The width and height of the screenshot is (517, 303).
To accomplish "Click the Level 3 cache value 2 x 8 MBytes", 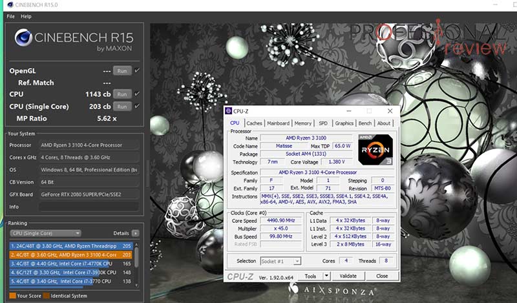I will coord(350,244).
